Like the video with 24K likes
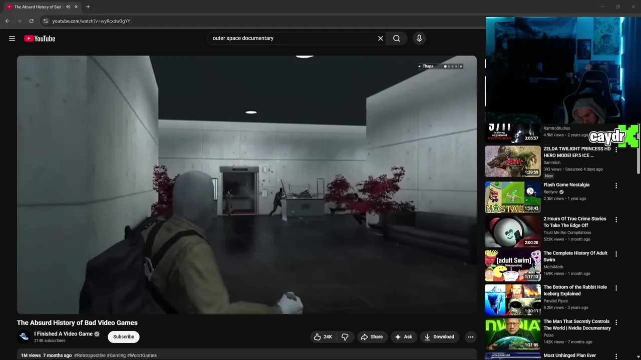The height and width of the screenshot is (360, 641). [323, 337]
